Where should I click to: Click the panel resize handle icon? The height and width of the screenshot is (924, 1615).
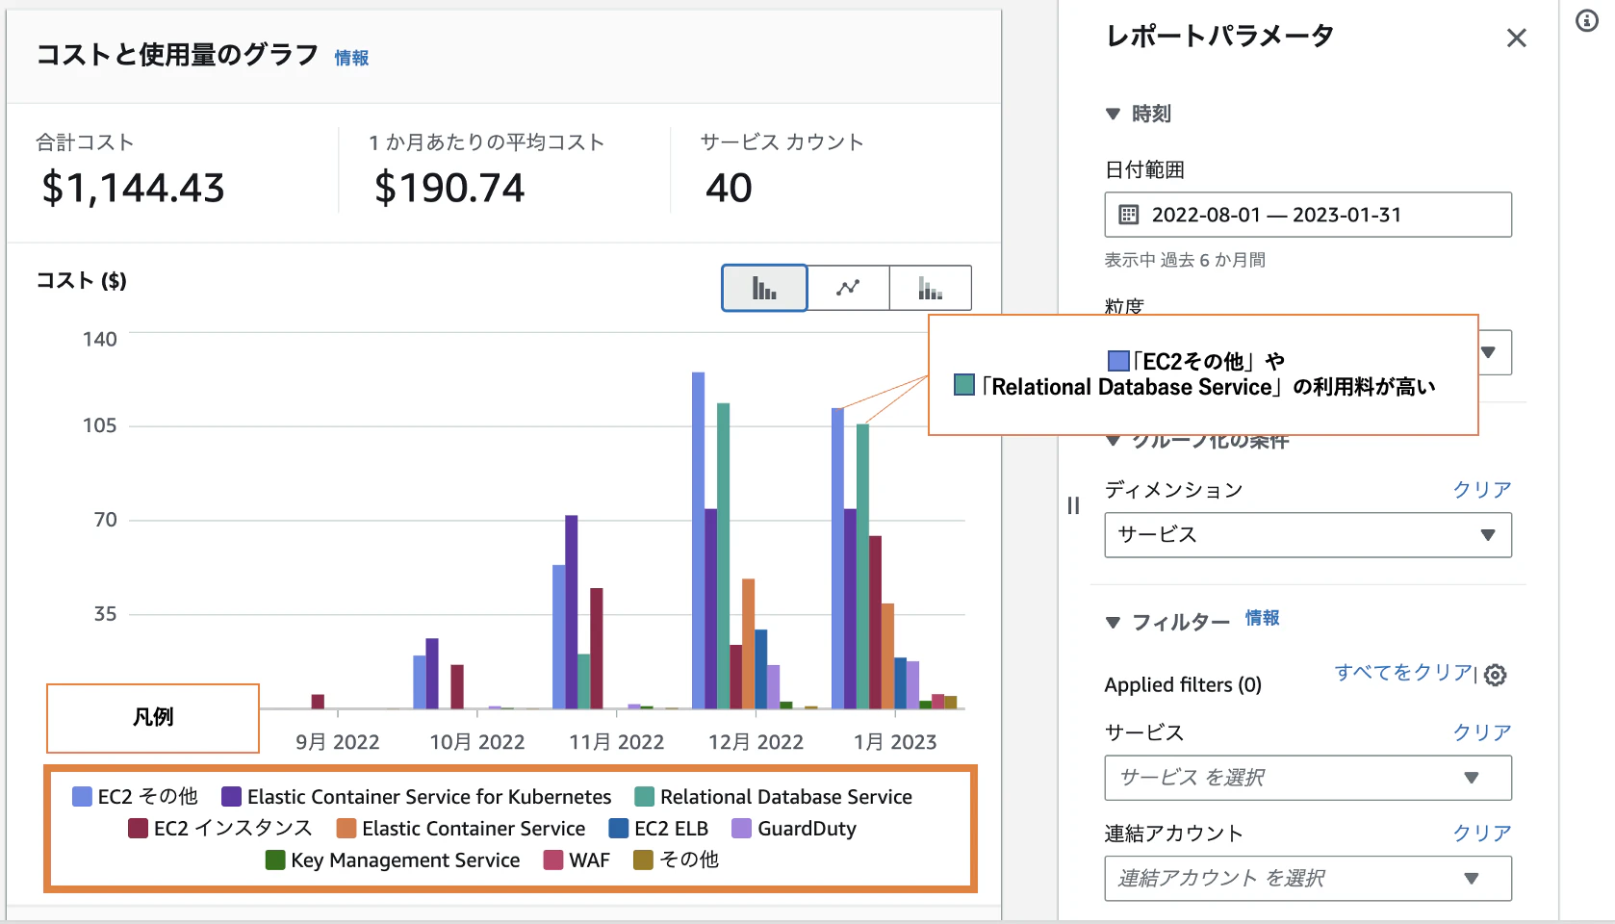(x=1073, y=505)
